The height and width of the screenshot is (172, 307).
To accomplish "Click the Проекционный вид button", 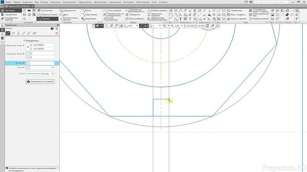I will [259, 15].
